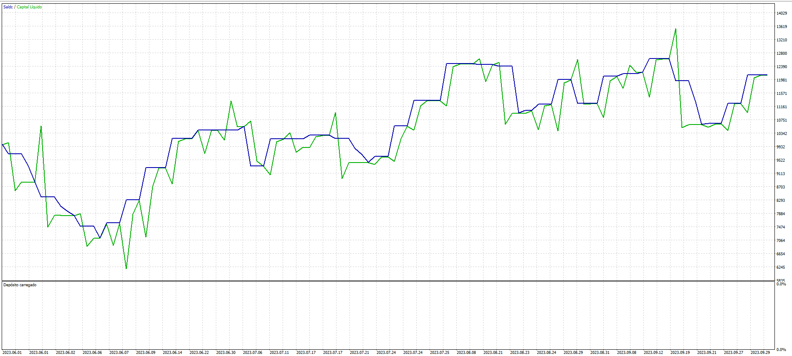Click the 7884 axis value

point(781,214)
